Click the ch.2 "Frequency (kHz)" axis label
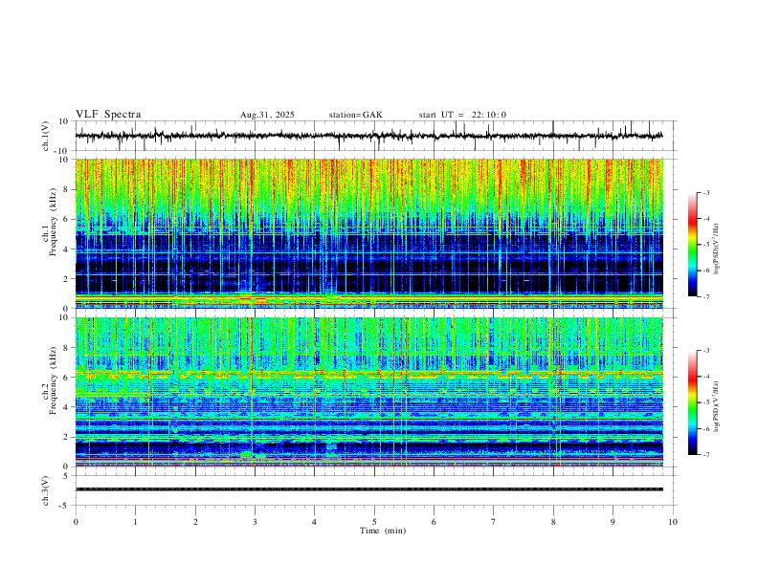The height and width of the screenshot is (585, 758). pyautogui.click(x=54, y=380)
